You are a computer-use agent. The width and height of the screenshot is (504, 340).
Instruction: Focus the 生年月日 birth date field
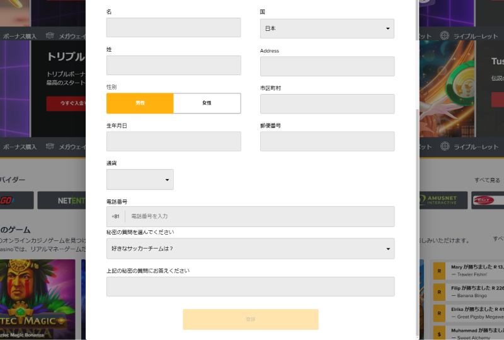173,141
